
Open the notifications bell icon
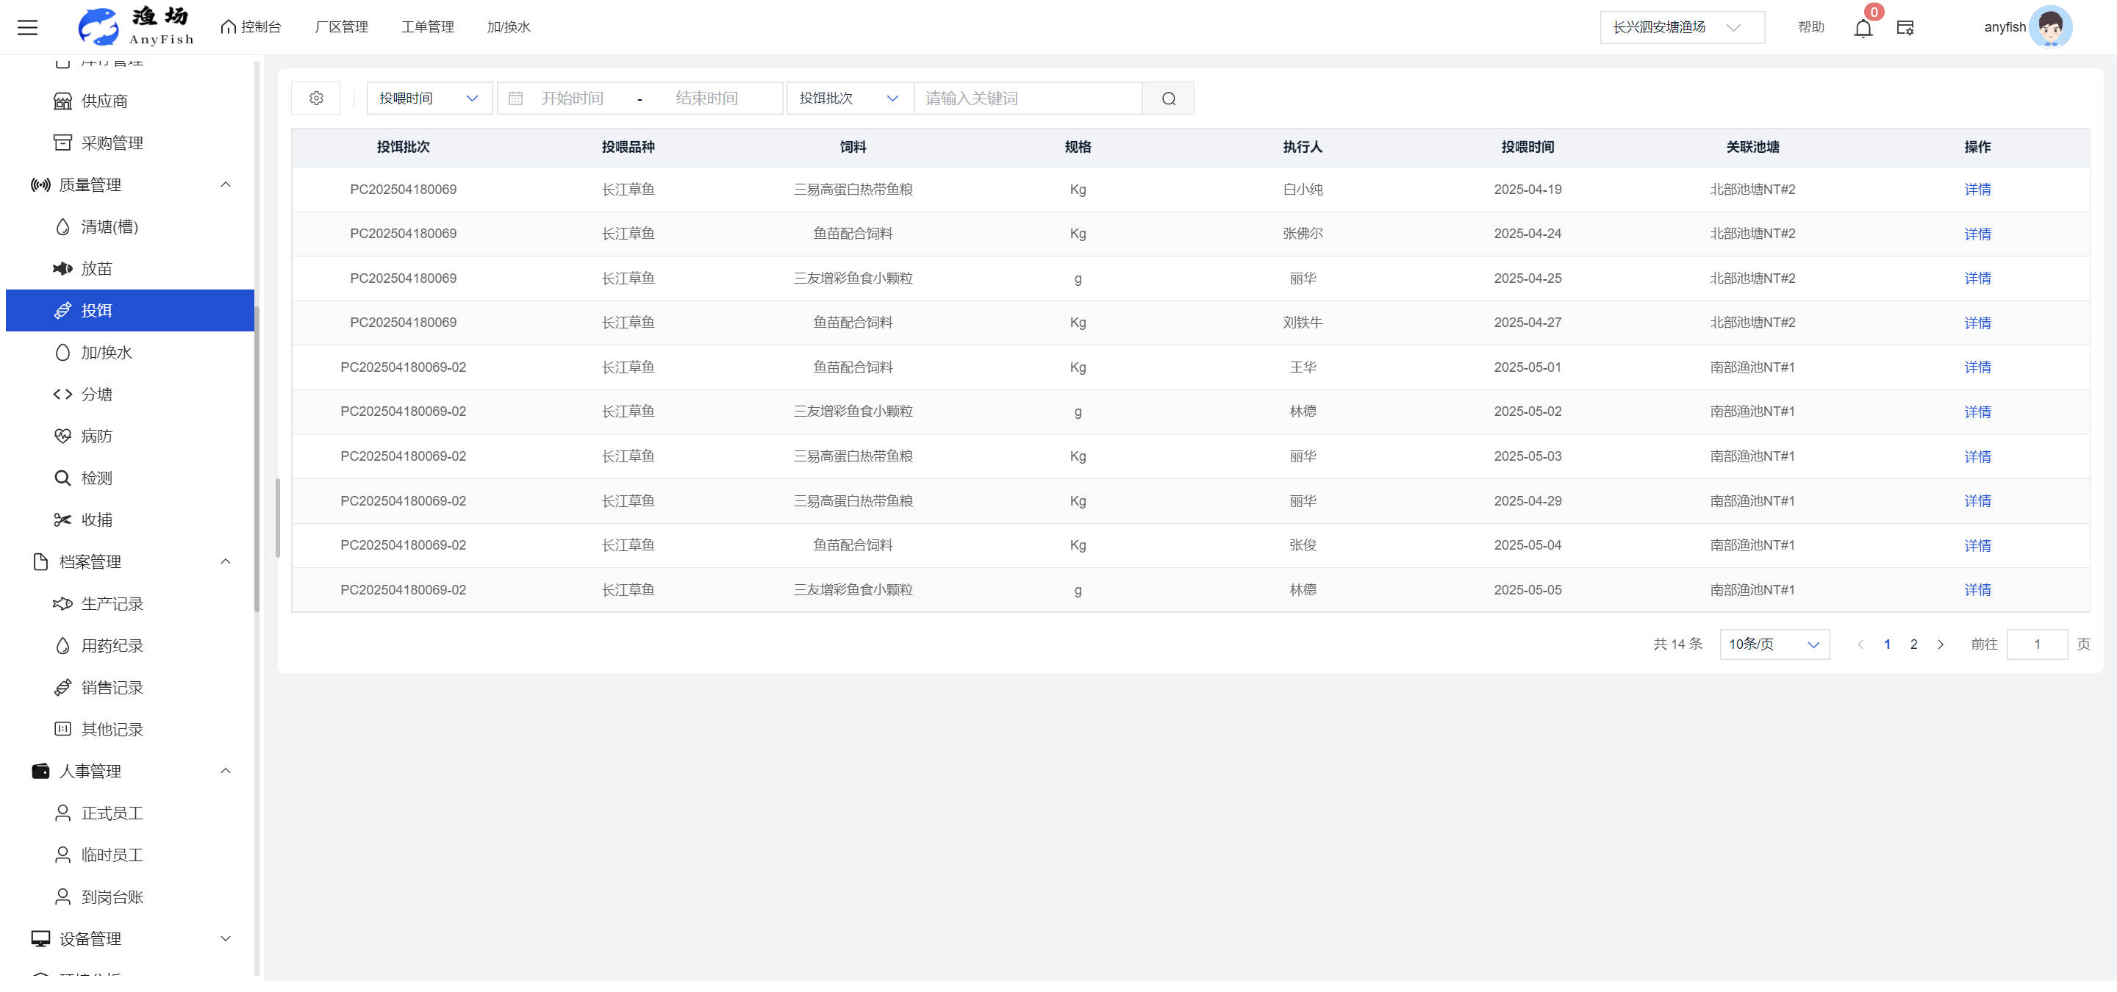click(1862, 29)
